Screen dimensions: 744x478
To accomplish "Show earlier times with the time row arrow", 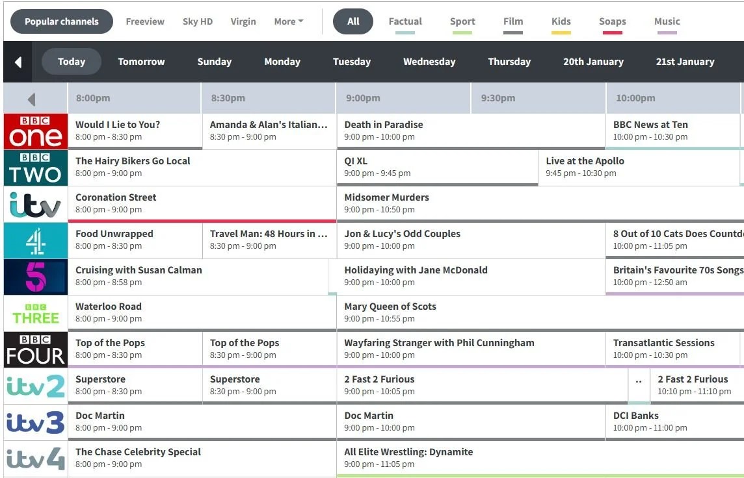I will pos(32,99).
